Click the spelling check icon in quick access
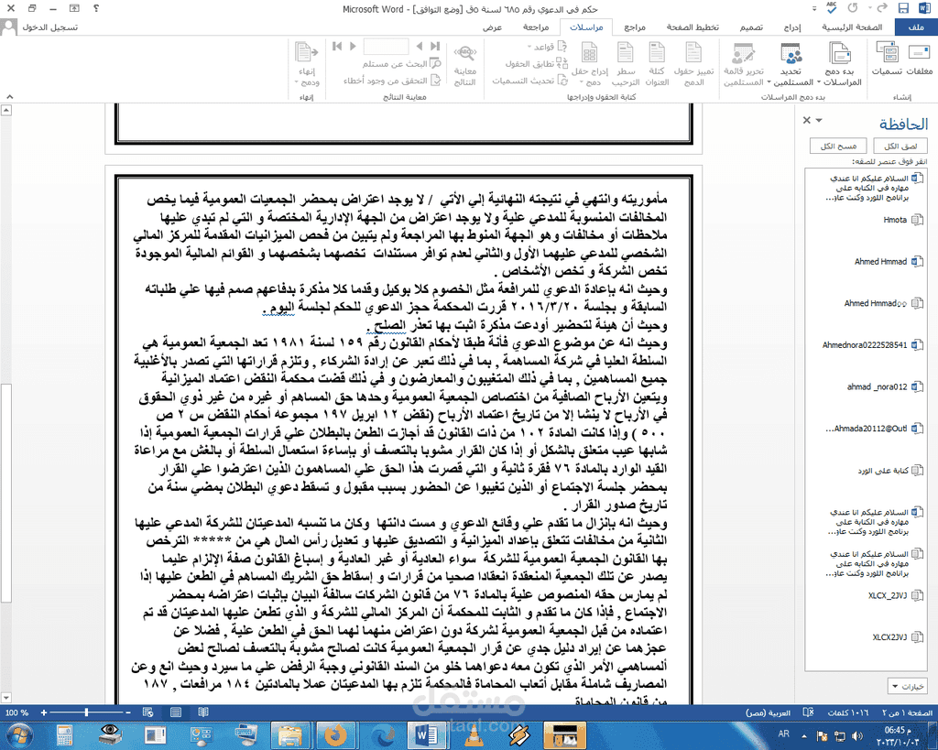 [x=832, y=7]
